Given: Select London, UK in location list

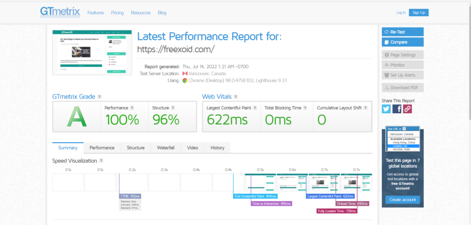Looking at the screenshot, I should (402, 146).
